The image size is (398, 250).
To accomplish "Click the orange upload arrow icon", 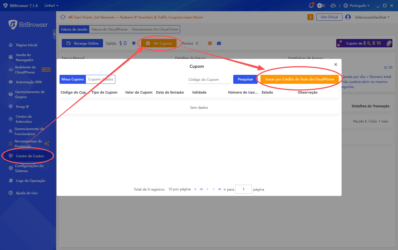I will click(310, 17).
